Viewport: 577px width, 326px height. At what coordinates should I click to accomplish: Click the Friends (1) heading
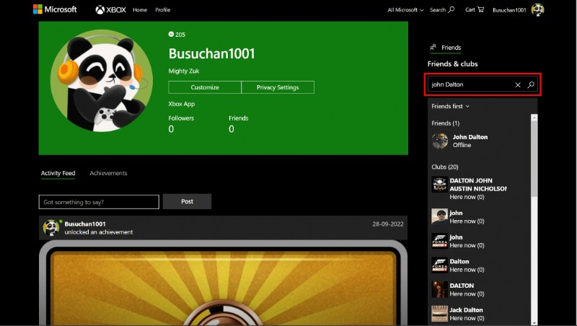pyautogui.click(x=445, y=123)
